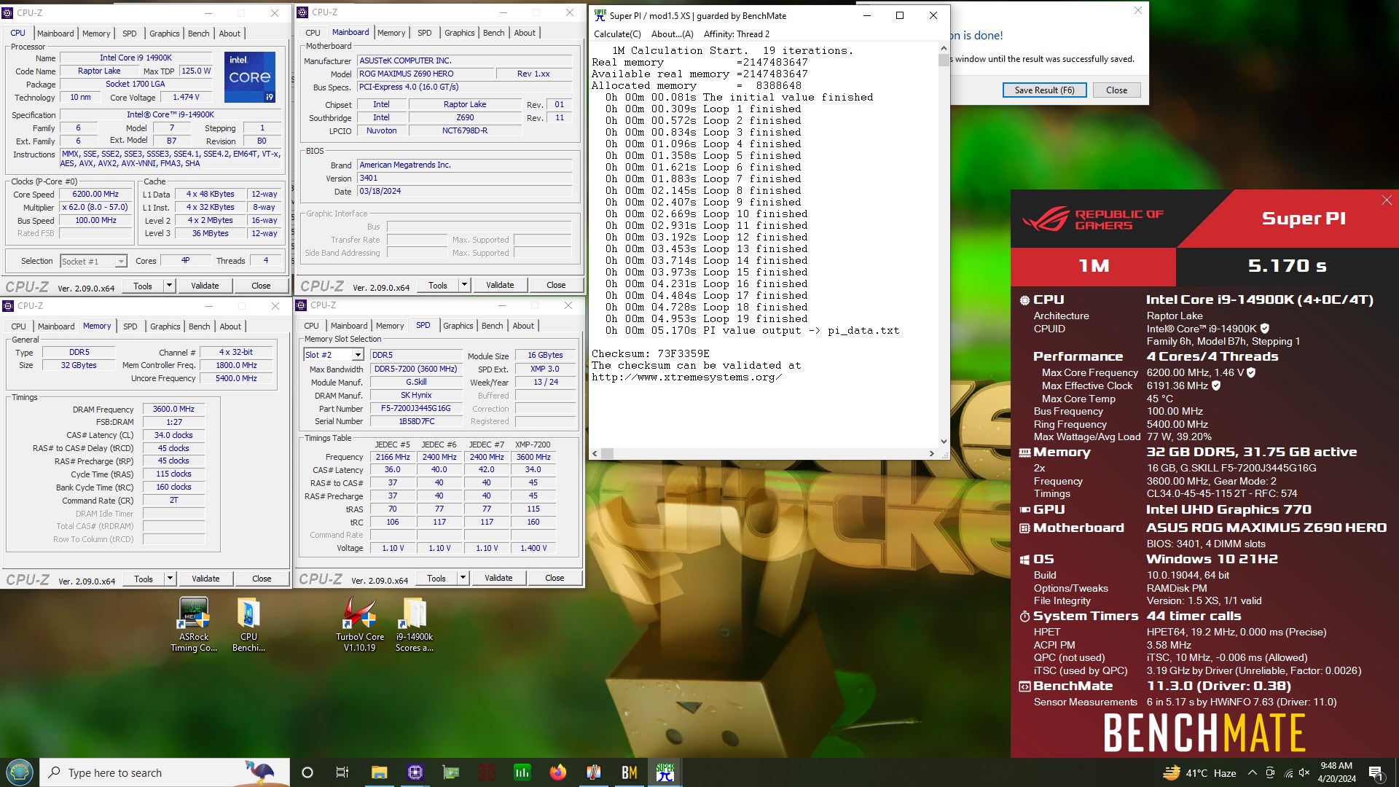Show hidden system tray icons chevron
The image size is (1399, 787).
click(1252, 772)
